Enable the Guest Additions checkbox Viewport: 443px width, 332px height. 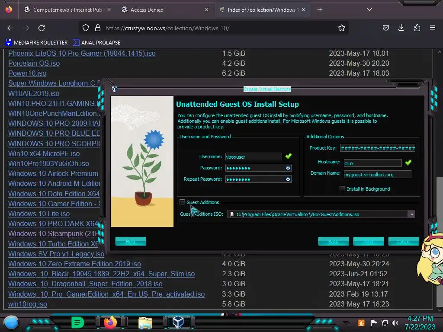pyautogui.click(x=182, y=202)
